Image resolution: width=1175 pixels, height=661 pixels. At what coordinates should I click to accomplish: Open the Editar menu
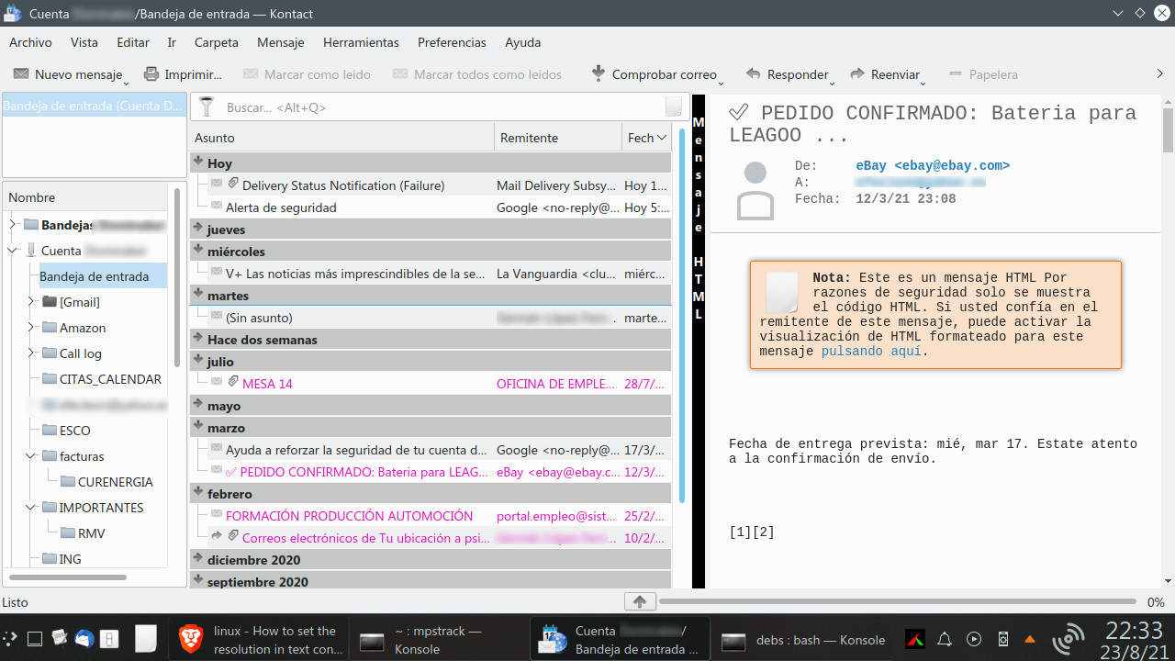pos(133,42)
